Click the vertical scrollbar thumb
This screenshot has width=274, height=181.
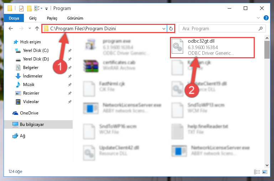[267, 50]
